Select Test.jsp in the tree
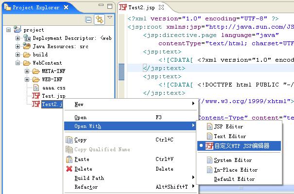Image resolution: width=294 pixels, height=194 pixels. click(x=53, y=96)
